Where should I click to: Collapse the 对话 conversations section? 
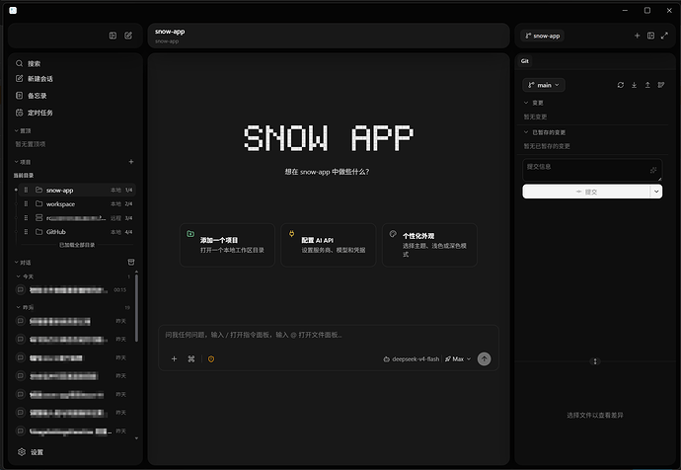click(x=23, y=263)
